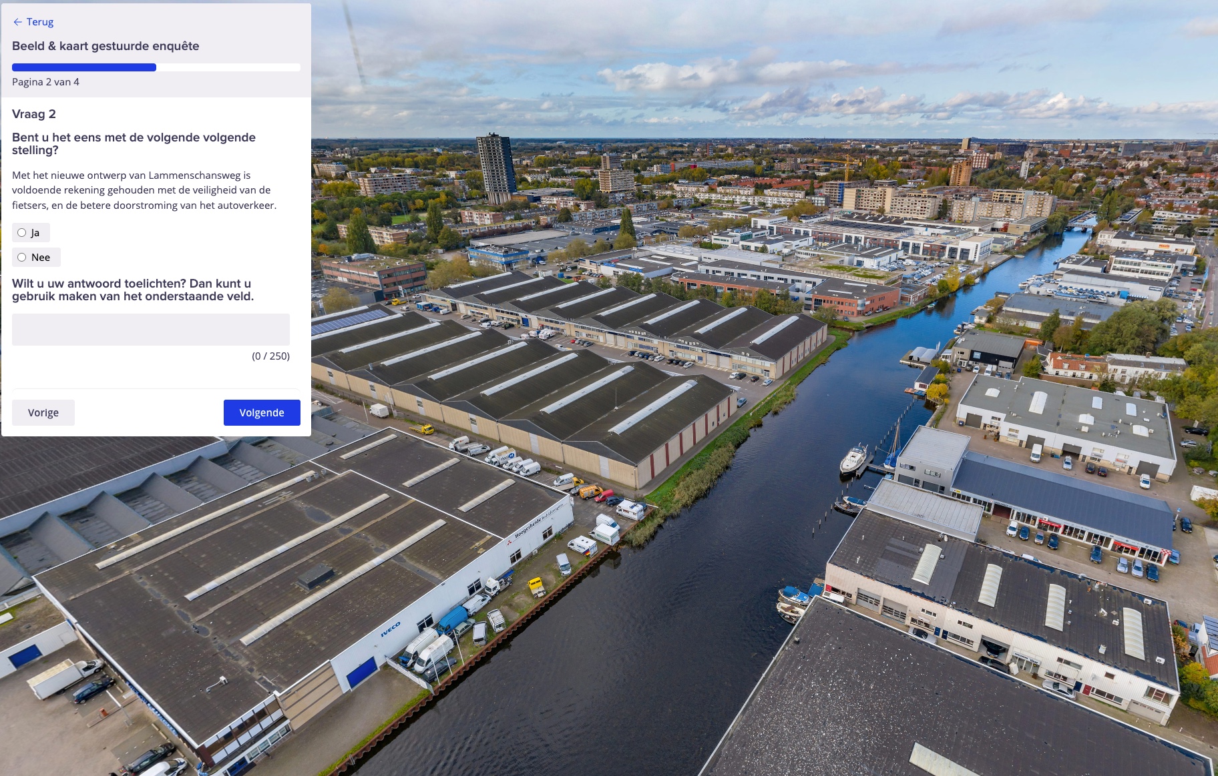This screenshot has width=1218, height=776.
Task: Click the toelichten prompt above the text field
Action: coord(133,290)
